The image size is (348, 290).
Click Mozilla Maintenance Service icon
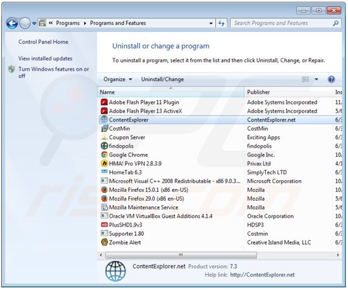pyautogui.click(x=104, y=207)
